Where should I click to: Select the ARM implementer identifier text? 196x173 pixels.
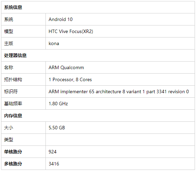118,91
